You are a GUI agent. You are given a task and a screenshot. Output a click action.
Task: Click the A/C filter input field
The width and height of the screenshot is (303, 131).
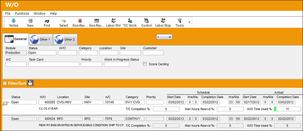pos(16,64)
